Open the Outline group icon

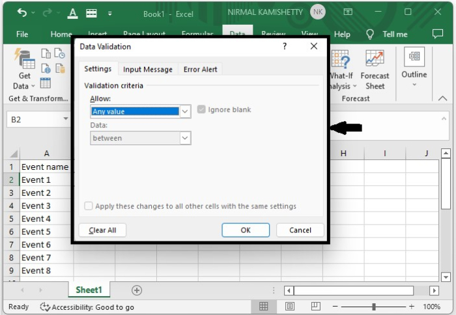tap(414, 57)
